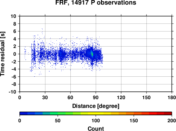Click the Count colorbar label
Viewport: 176px width, 131px height.
96,129
